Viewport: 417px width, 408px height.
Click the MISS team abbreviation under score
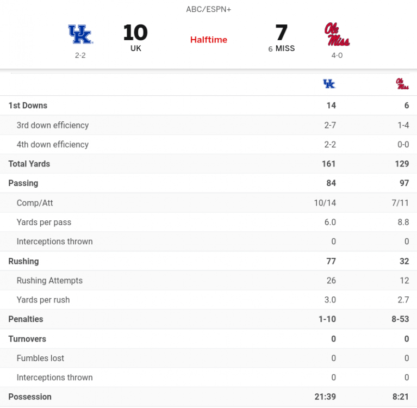pos(285,48)
